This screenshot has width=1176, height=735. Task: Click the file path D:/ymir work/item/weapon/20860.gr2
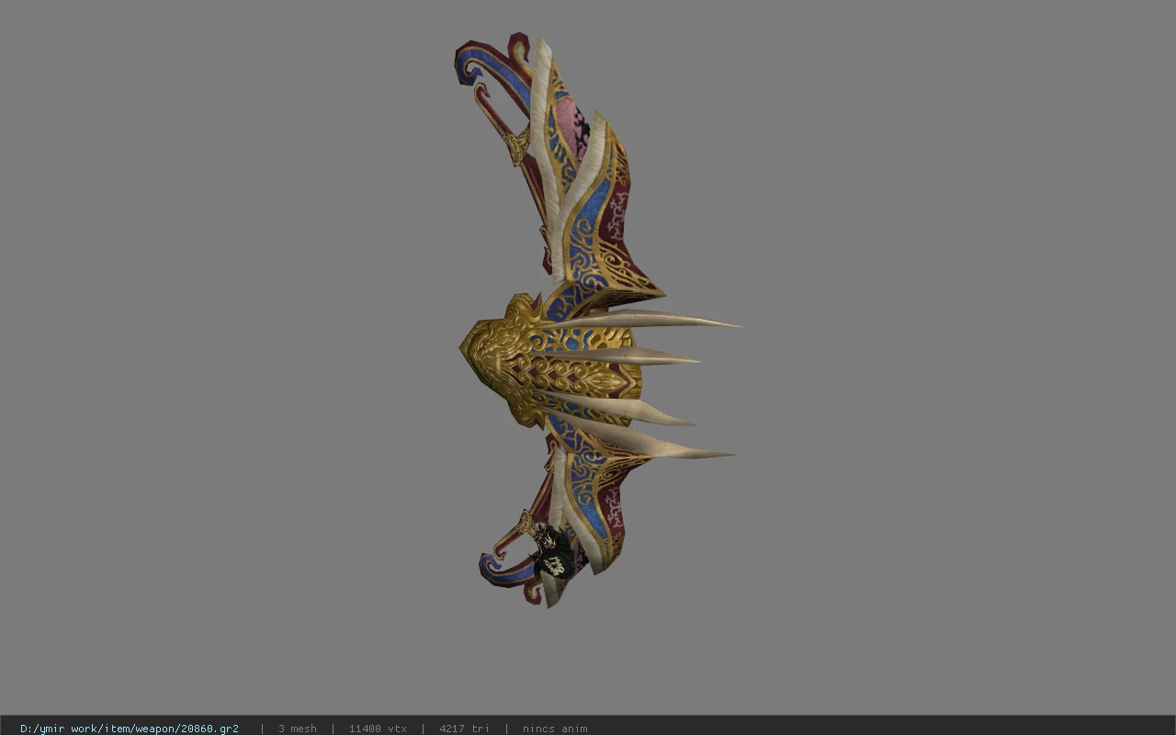[x=130, y=729]
